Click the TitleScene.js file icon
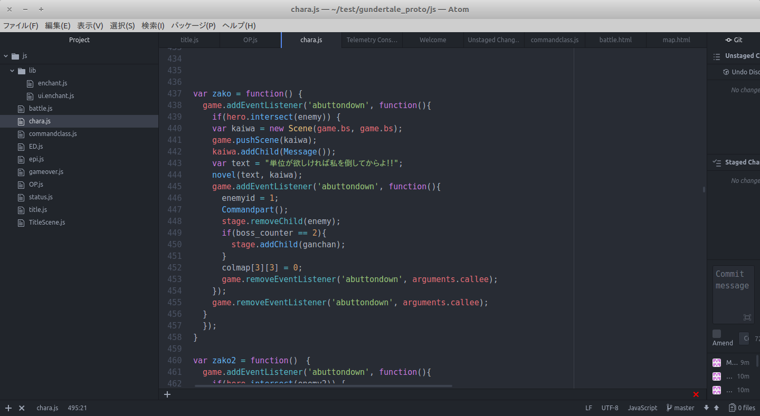The image size is (760, 416). point(21,222)
